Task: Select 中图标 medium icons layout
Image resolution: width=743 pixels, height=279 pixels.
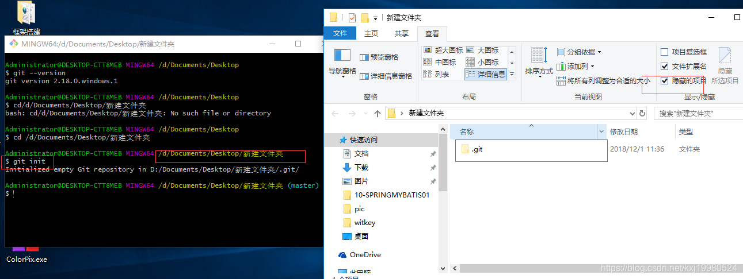Action: 440,62
